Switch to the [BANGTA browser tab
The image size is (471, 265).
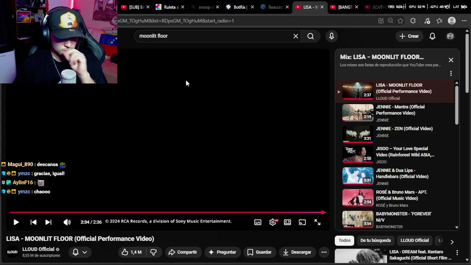coord(344,7)
